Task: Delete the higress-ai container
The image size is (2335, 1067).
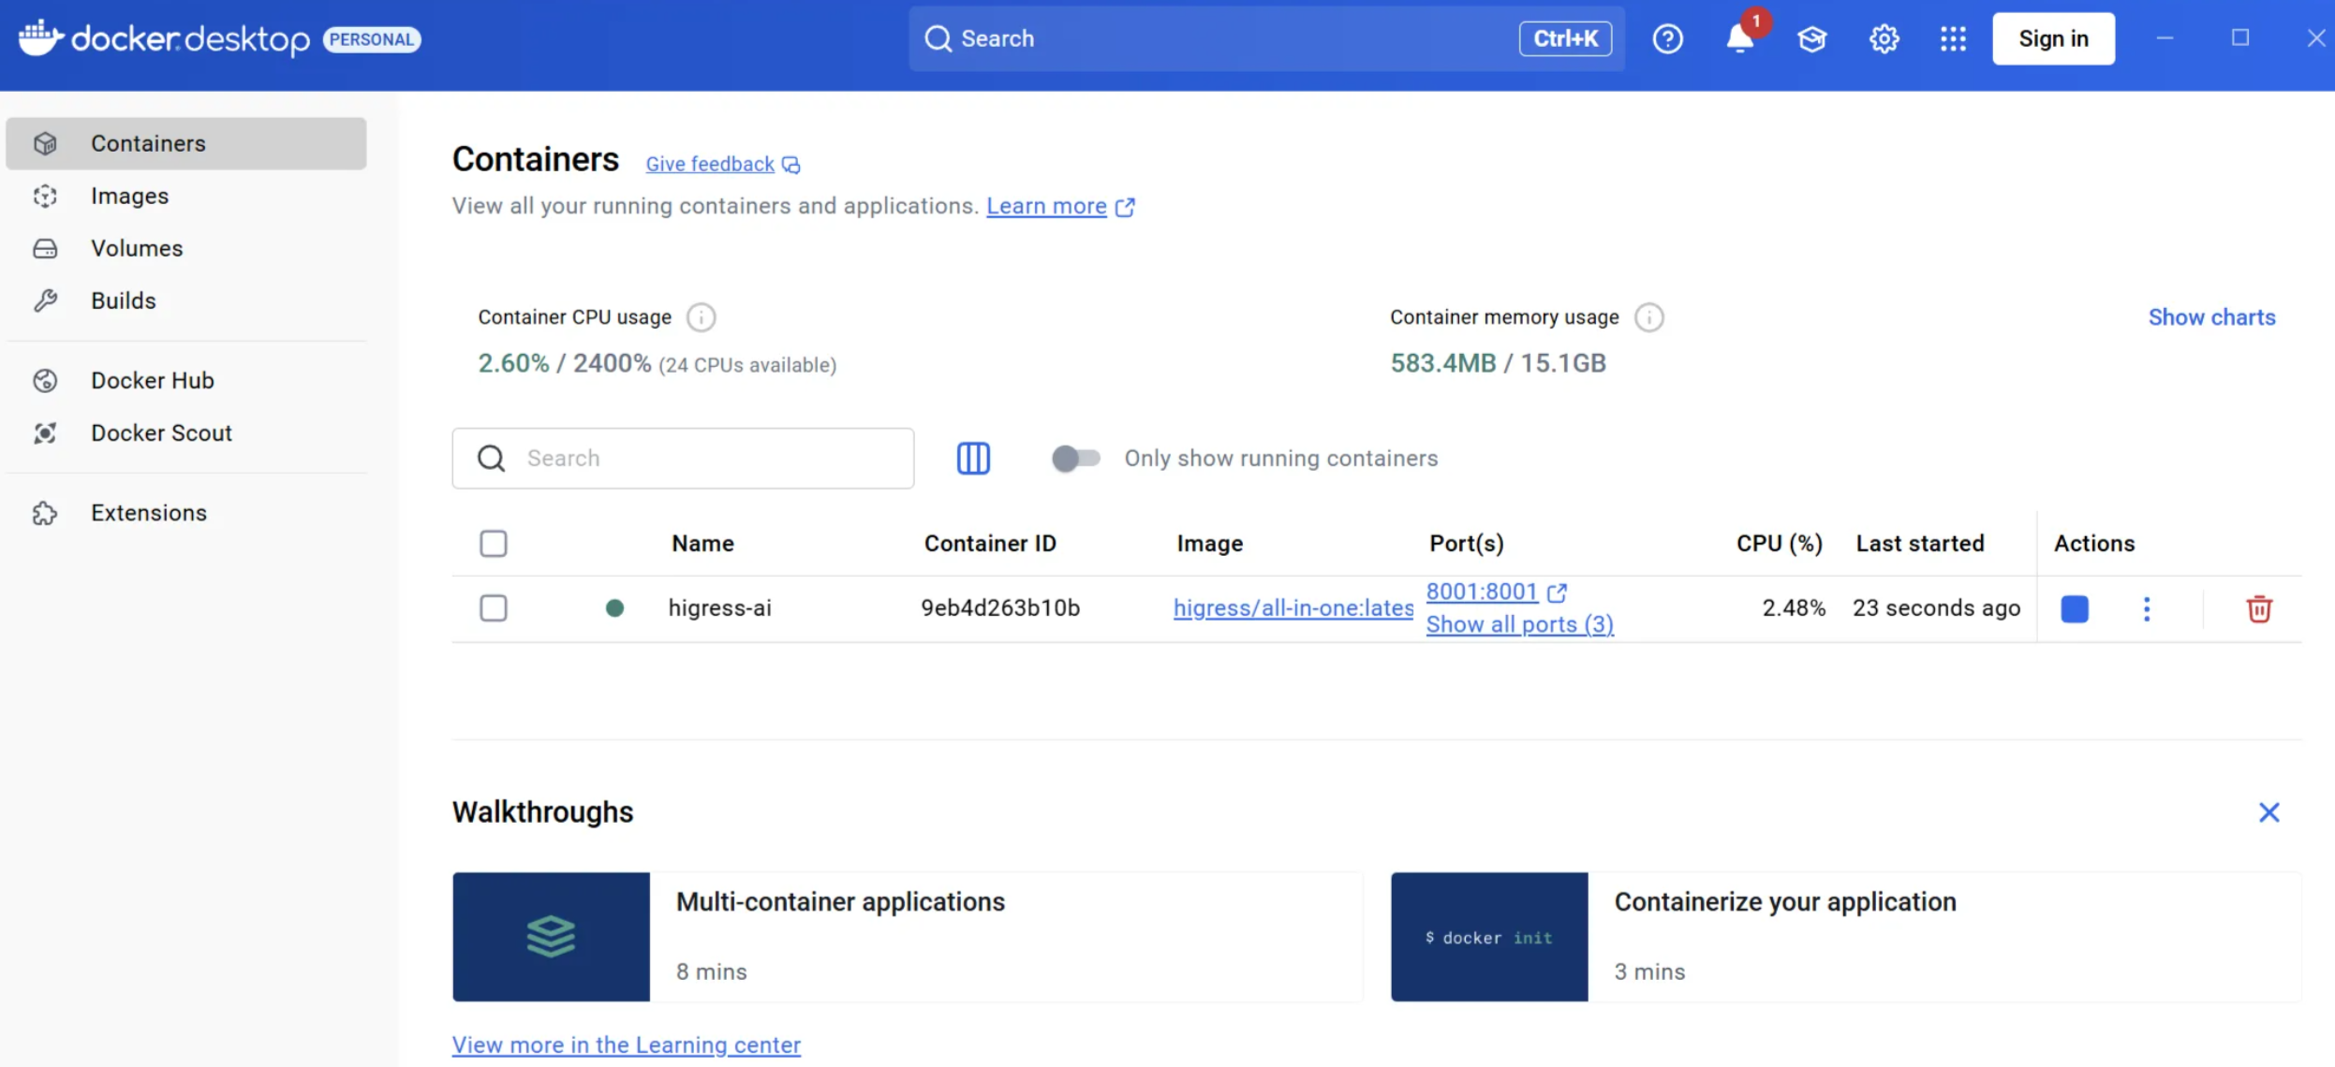Action: pyautogui.click(x=2258, y=608)
